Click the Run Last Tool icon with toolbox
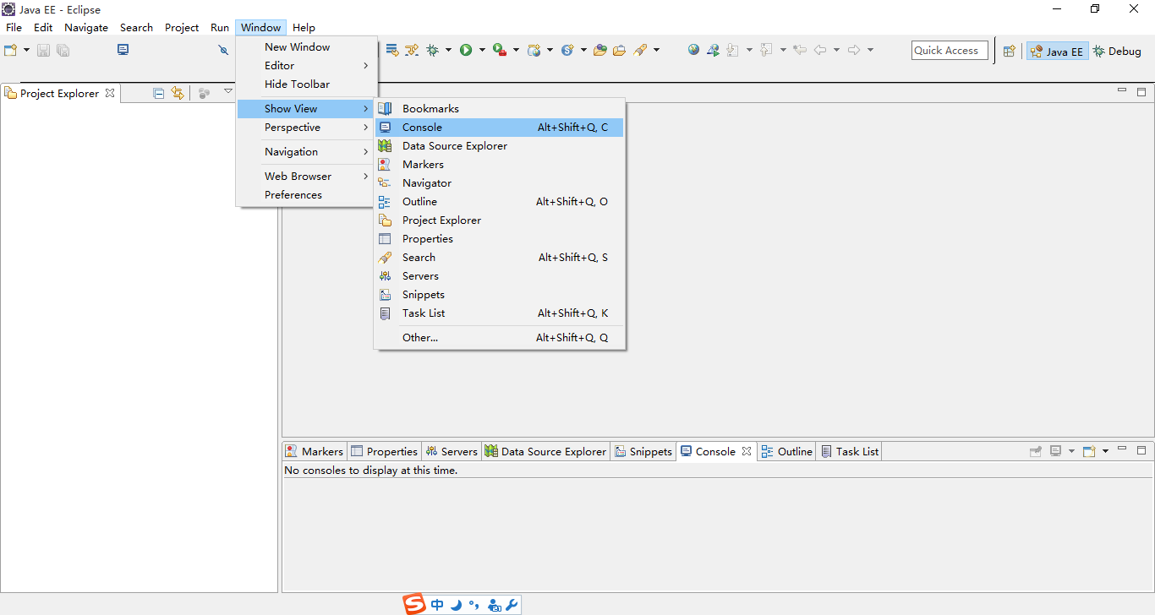 click(500, 51)
